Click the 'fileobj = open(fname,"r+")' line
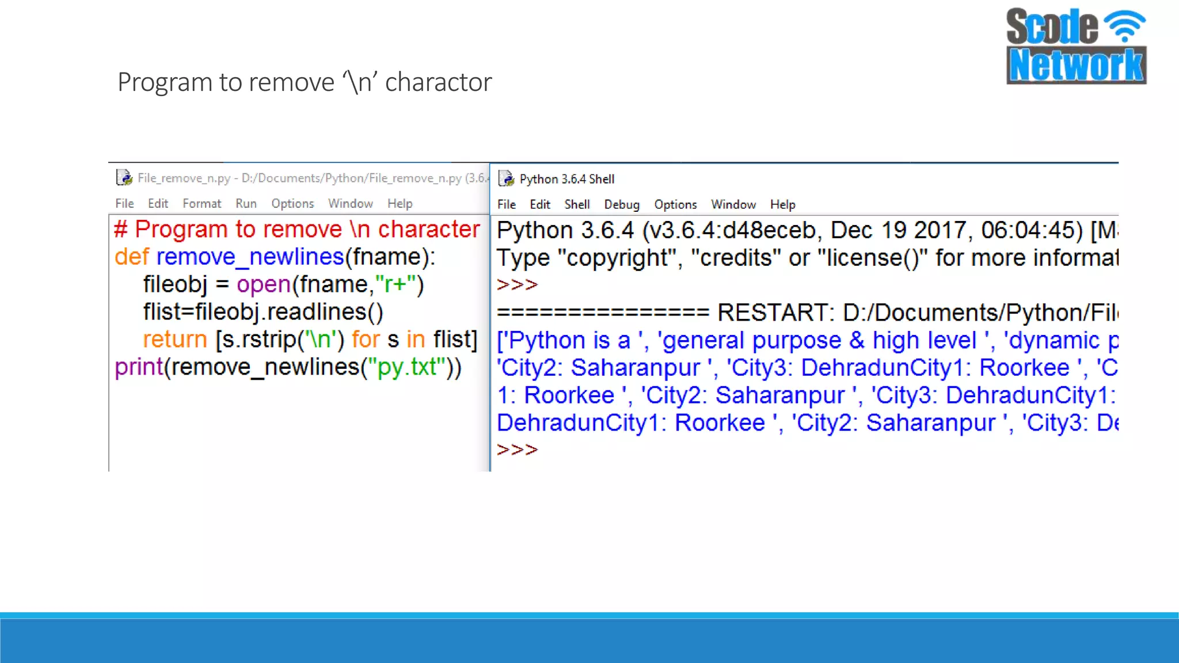 283,284
